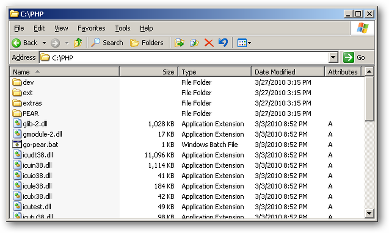Select the PEAR folder icon
This screenshot has height=233, width=389.
coord(17,113)
